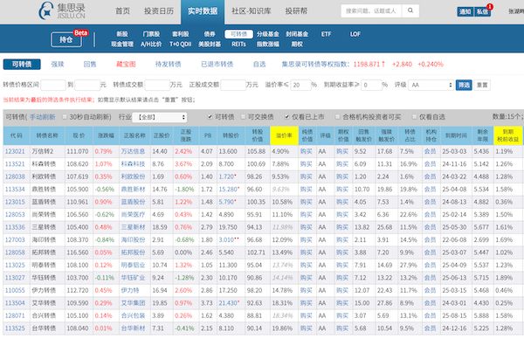Open bond code link 123021

(x=15, y=151)
